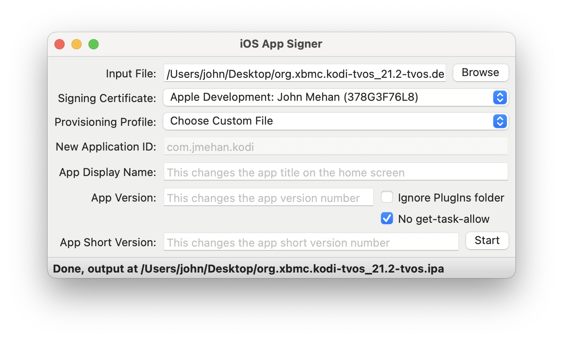The image size is (563, 341).
Task: Click the "Provisioning Profile:" label text
Action: [x=105, y=122]
